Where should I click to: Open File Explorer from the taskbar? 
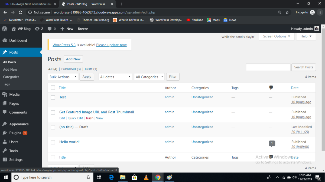click(123, 177)
